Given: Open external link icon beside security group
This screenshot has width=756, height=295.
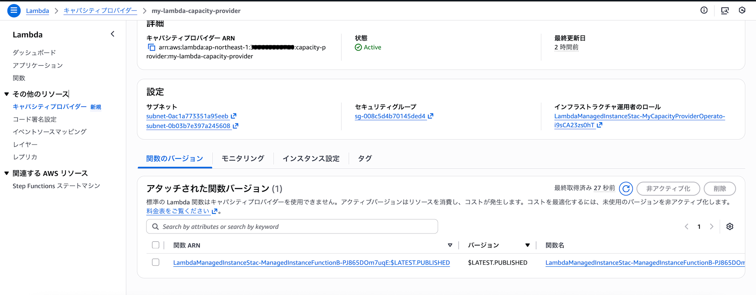Looking at the screenshot, I should coord(431,116).
